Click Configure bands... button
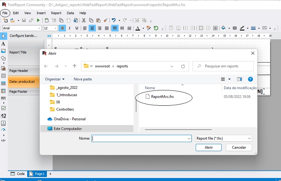Image resolution: width=281 pixels, height=181 pixels. coord(23,36)
